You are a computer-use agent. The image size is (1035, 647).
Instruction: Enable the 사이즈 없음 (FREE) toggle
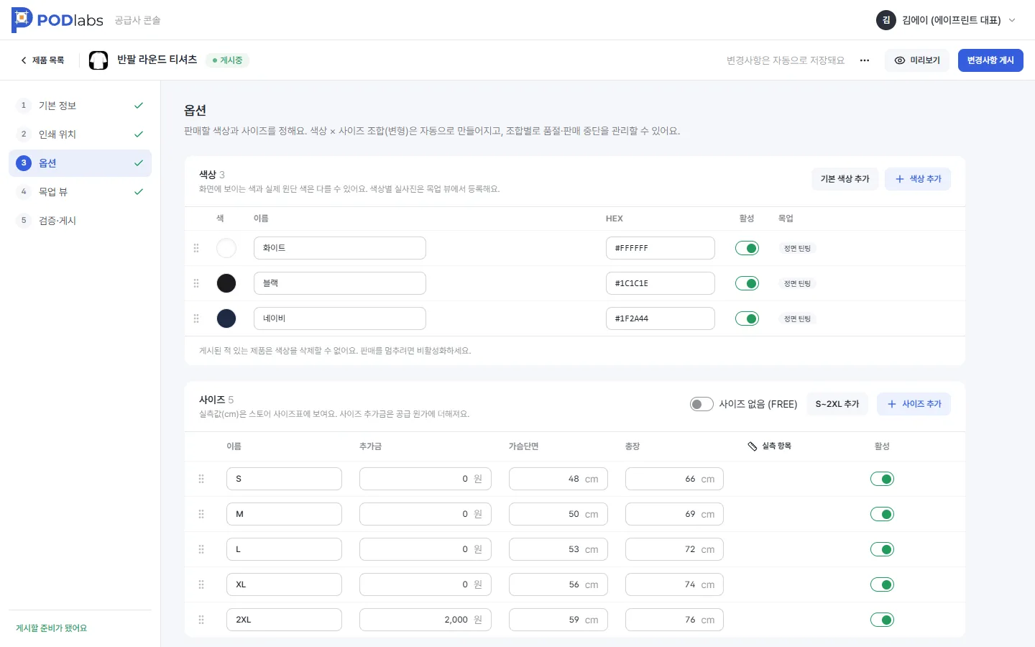coord(701,404)
